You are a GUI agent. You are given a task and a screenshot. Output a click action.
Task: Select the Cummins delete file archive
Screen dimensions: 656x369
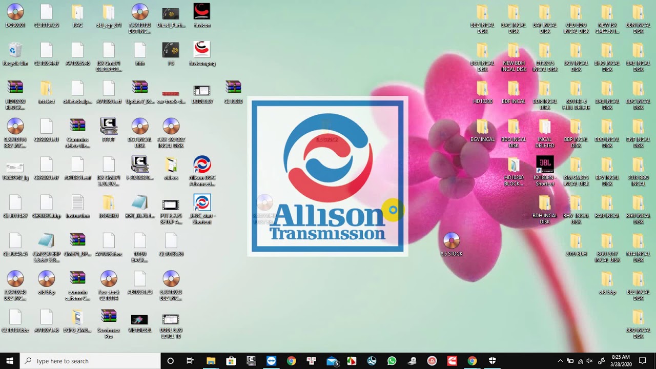(x=77, y=133)
